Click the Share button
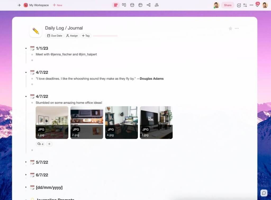271x200 pixels. click(227, 5)
